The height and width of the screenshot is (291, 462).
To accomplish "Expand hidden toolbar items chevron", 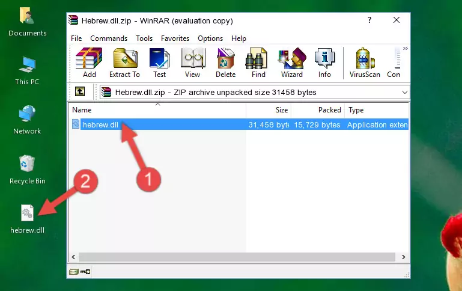I will click(406, 48).
